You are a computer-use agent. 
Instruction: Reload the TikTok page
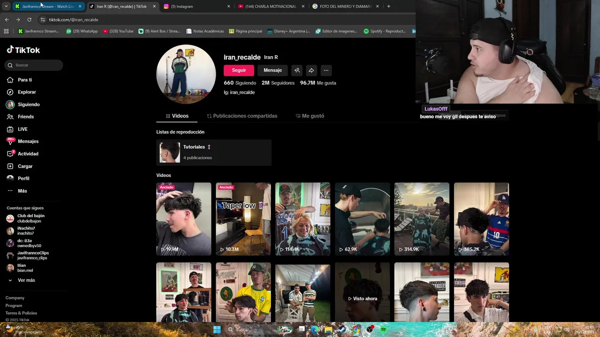point(29,20)
